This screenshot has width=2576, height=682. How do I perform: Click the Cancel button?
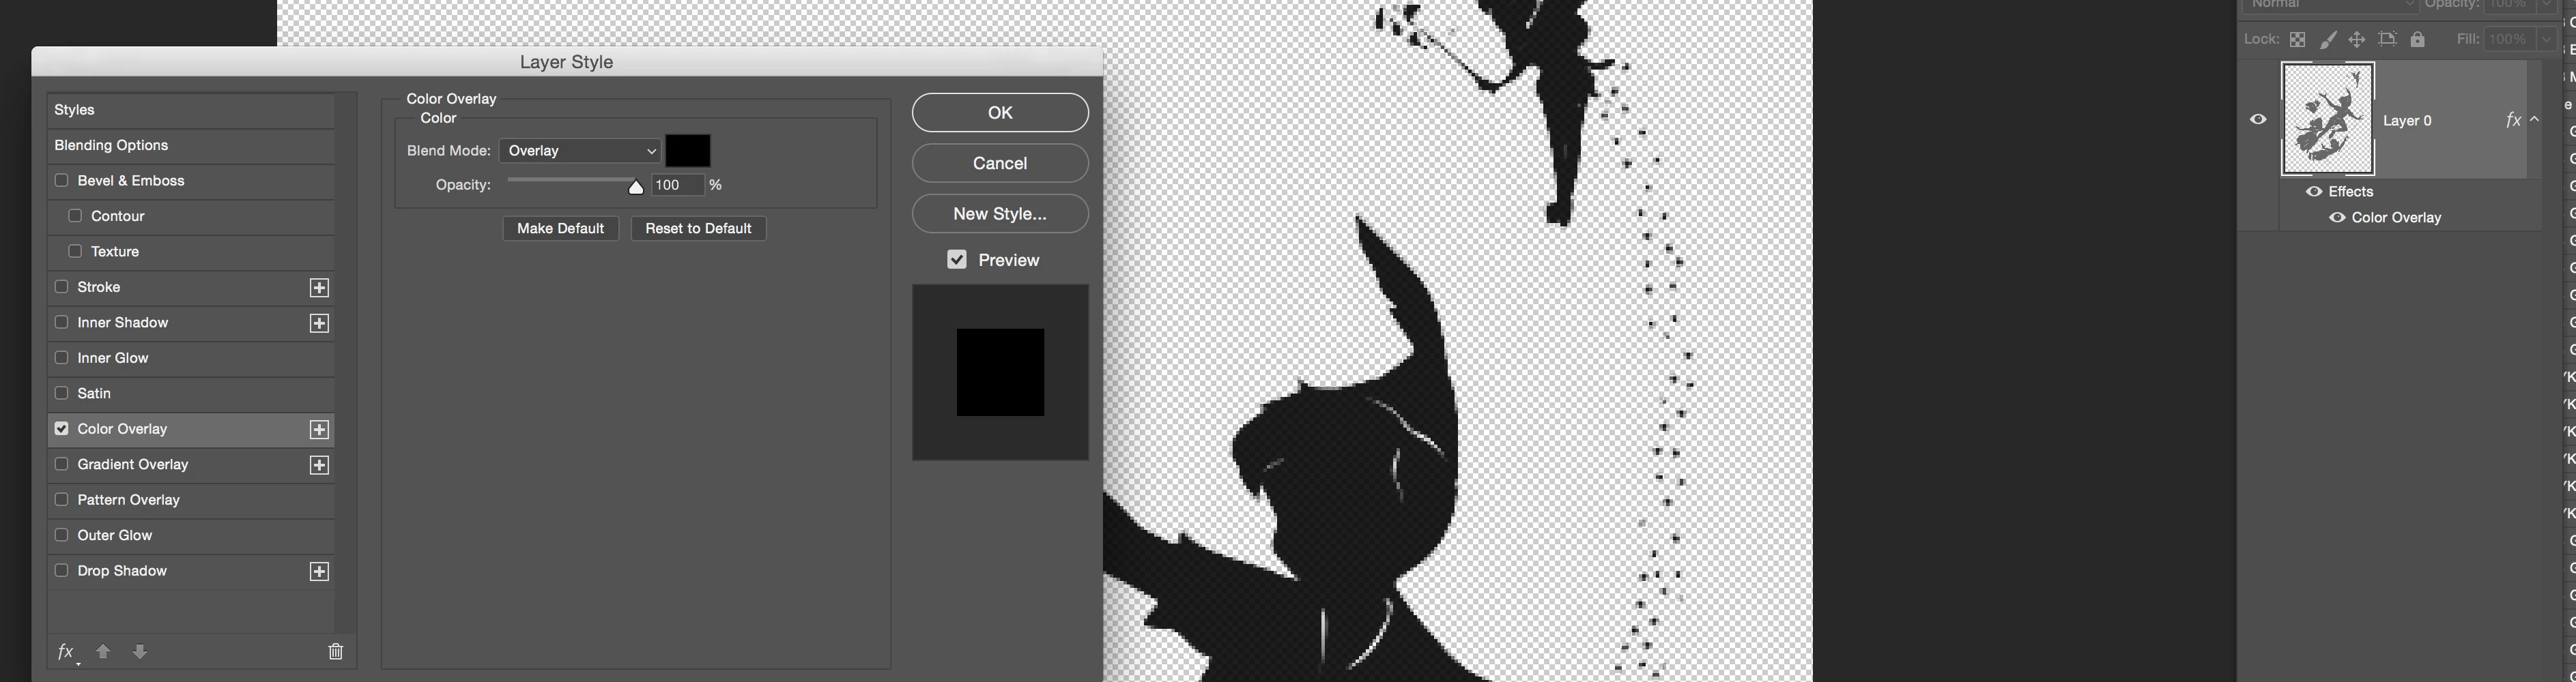pyautogui.click(x=1000, y=164)
